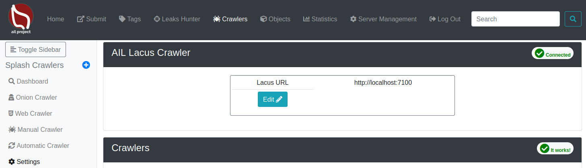The image size is (586, 168).
Task: Go to Home in navigation bar
Action: coord(56,19)
